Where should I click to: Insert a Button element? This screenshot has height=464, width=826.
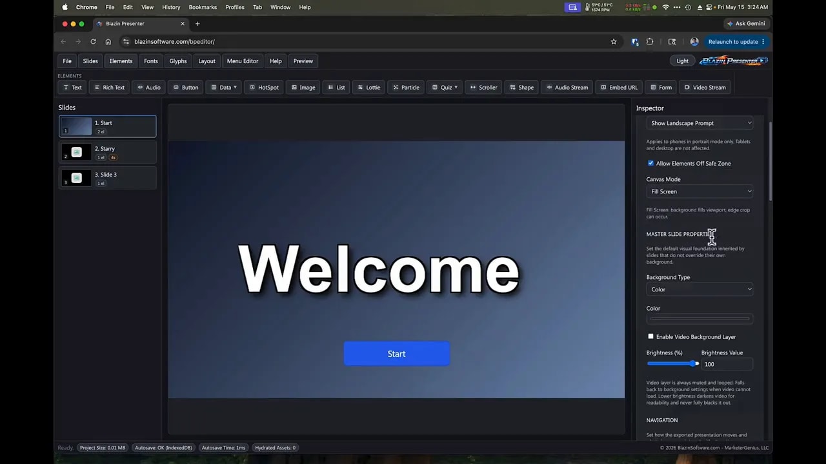pyautogui.click(x=185, y=88)
